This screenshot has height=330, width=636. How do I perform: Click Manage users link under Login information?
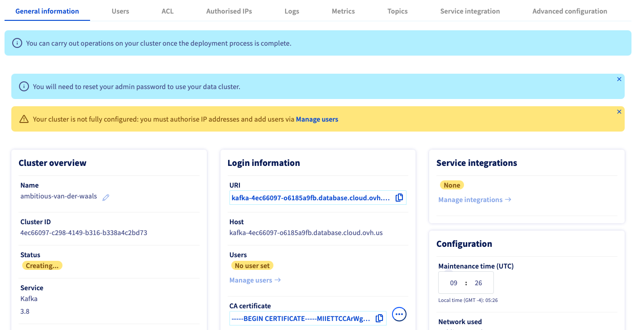[x=255, y=280]
